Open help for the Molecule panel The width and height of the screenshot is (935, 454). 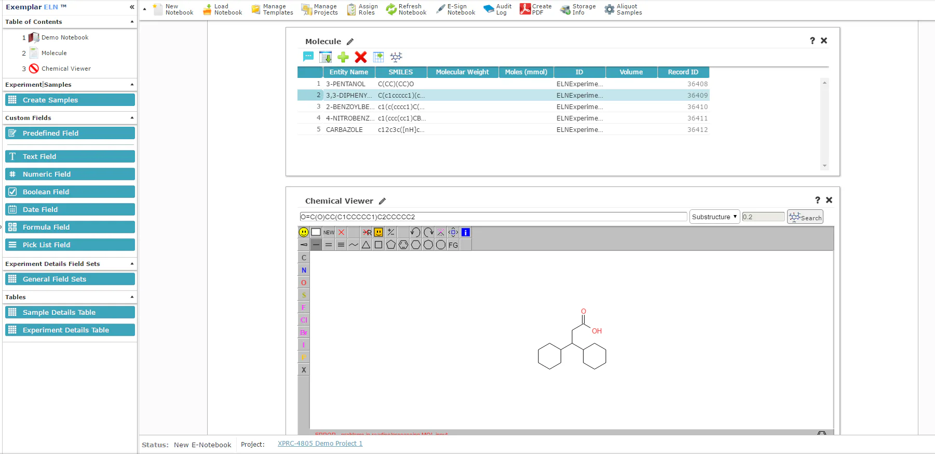coord(812,41)
